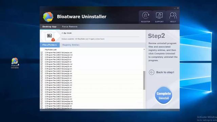Switch to Force Remove tab
217x122 pixels.
70,26
